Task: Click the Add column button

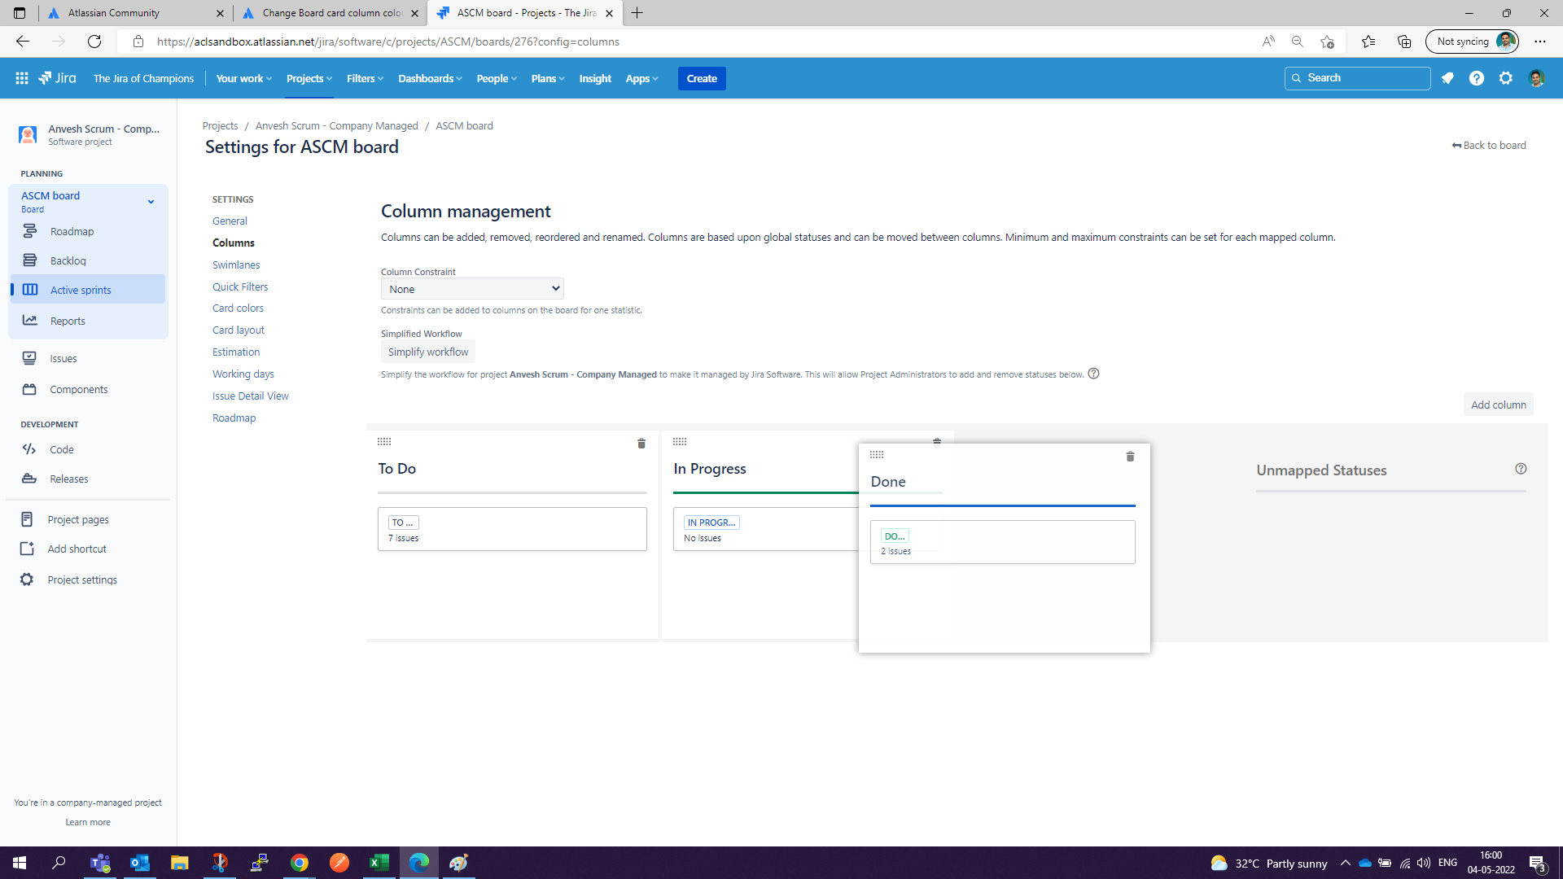Action: pyautogui.click(x=1498, y=405)
